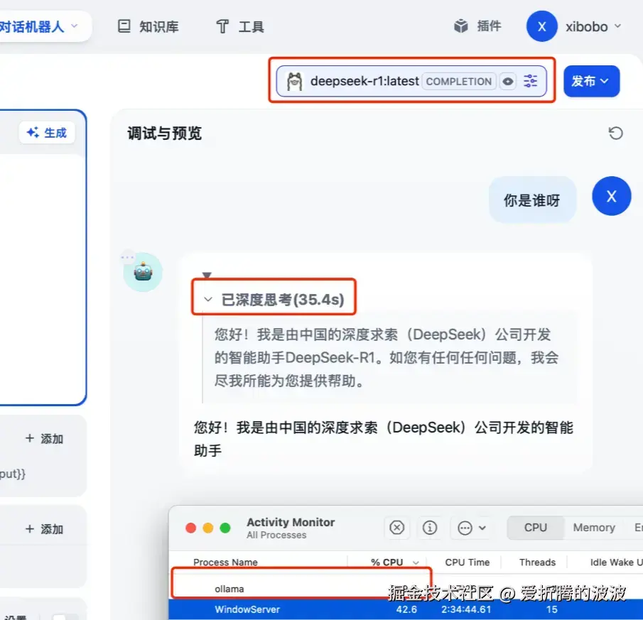Viewport: 643px width, 620px height.
Task: Click the stop process icon in Activity Monitor
Action: 397,528
